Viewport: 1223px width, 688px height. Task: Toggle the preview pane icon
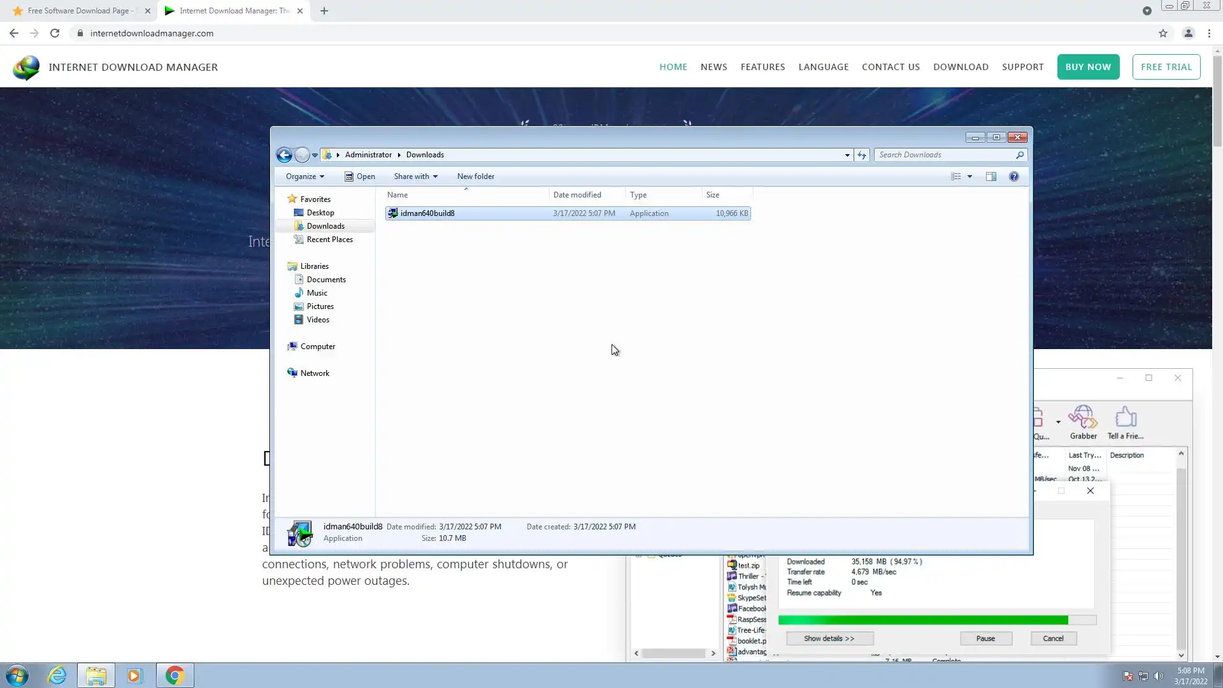coord(991,176)
